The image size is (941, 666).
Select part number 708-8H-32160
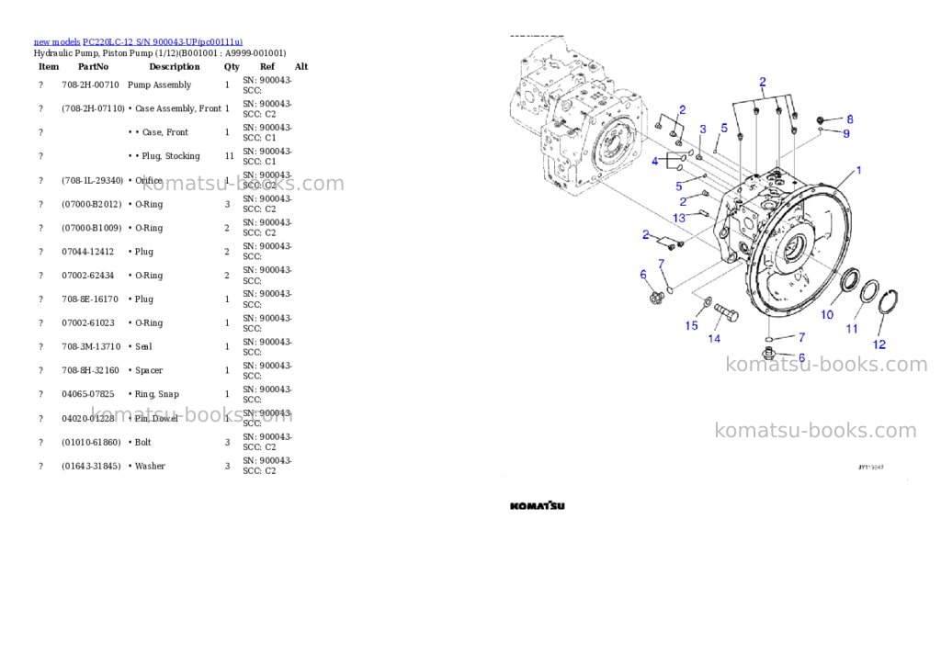tap(91, 371)
